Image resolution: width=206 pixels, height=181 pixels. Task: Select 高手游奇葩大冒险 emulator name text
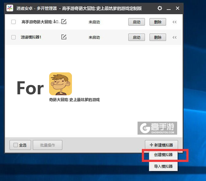click(x=41, y=22)
